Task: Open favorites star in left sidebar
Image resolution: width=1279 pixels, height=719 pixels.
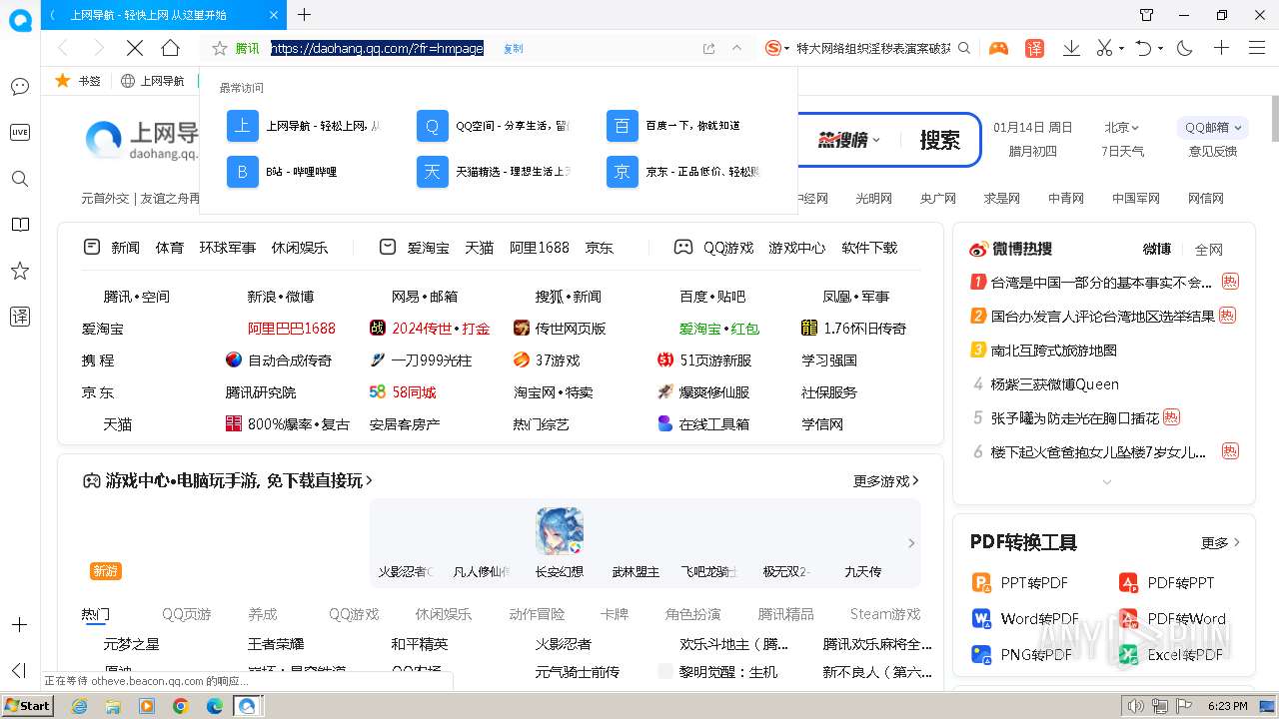Action: pos(19,271)
